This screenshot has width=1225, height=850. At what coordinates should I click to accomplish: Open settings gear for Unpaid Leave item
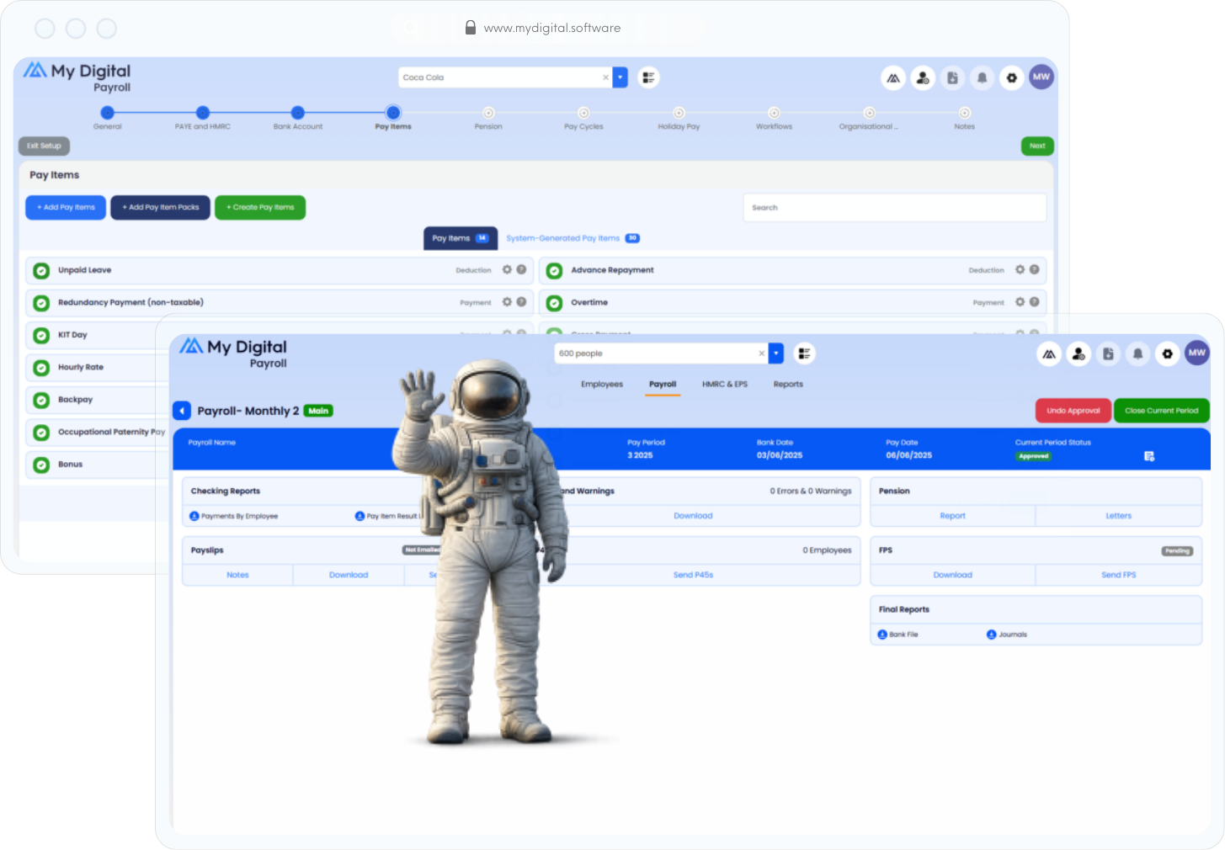coord(507,270)
